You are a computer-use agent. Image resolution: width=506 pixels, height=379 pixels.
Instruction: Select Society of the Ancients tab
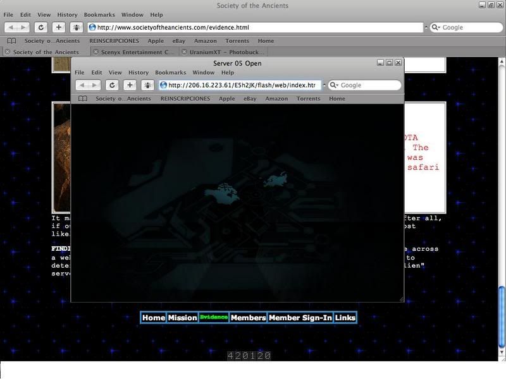tap(46, 52)
